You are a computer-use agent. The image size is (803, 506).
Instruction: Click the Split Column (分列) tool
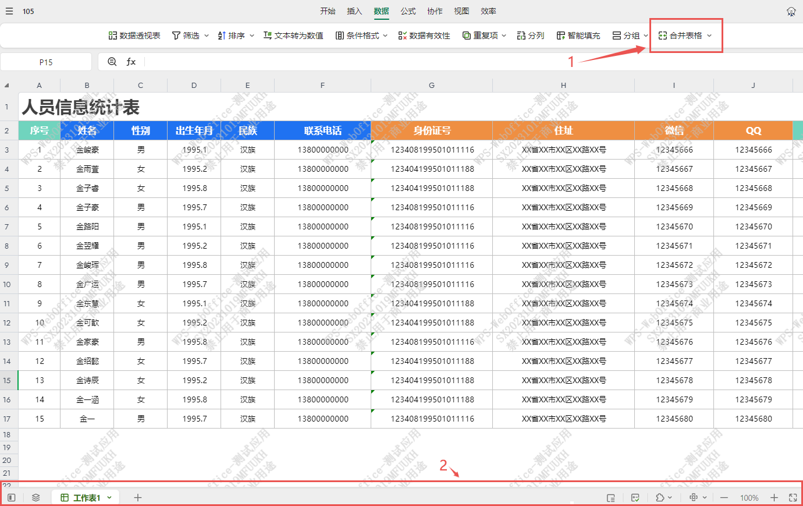click(x=531, y=36)
